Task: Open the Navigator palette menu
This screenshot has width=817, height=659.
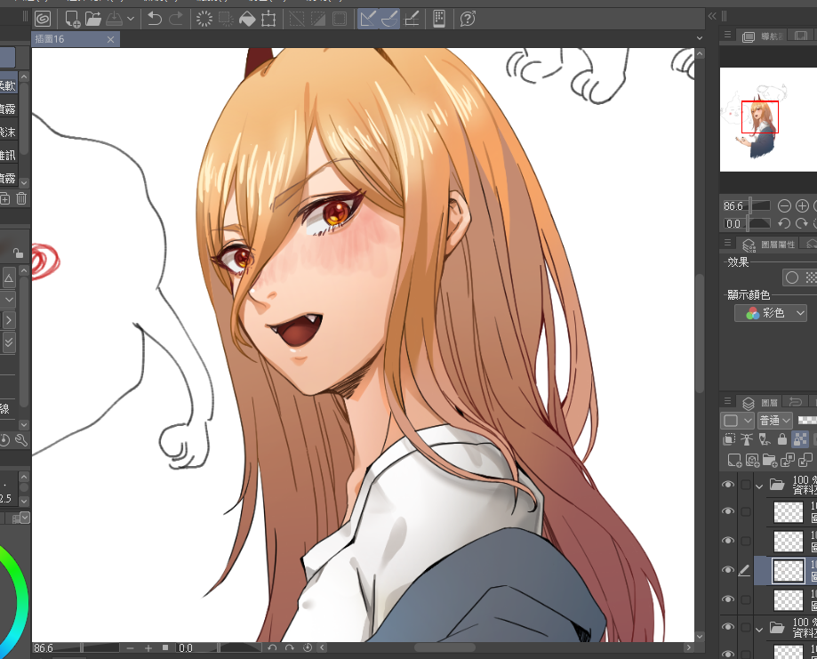Action: point(727,35)
